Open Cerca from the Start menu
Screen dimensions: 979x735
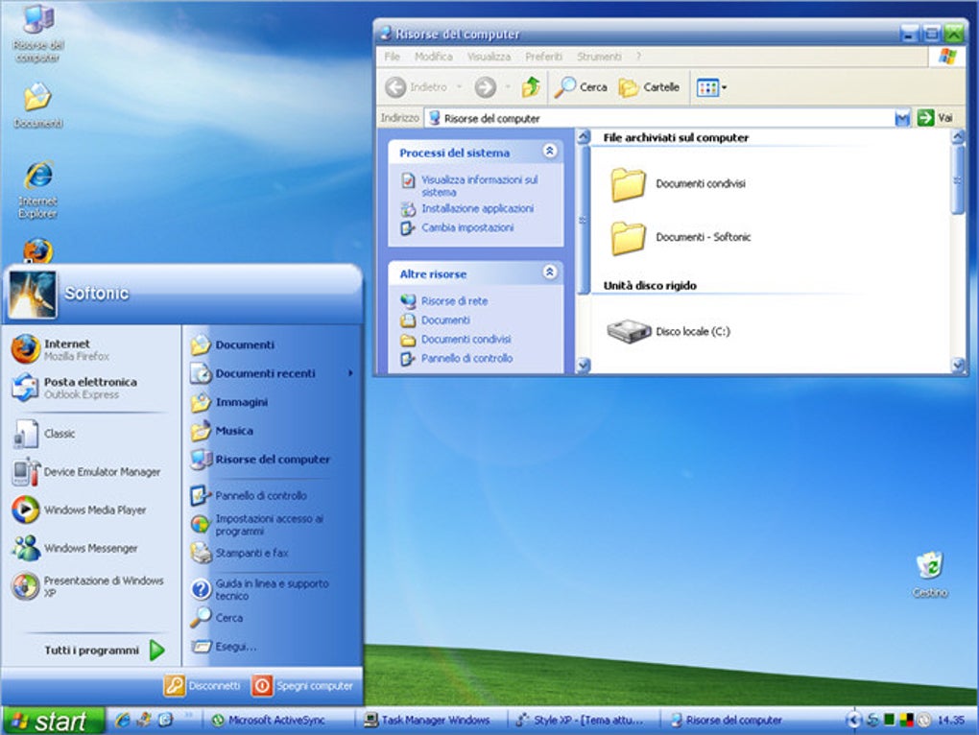217,618
